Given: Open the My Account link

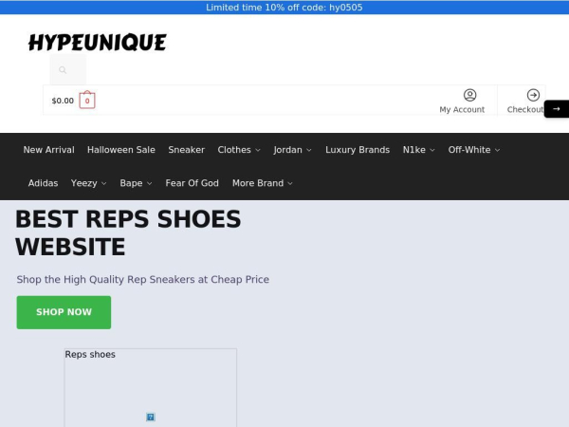Looking at the screenshot, I should tap(462, 109).
